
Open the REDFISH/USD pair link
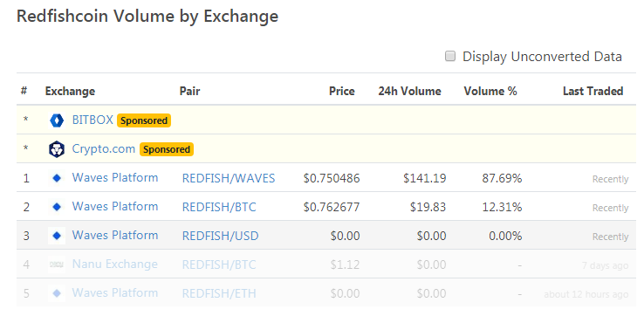click(x=220, y=236)
